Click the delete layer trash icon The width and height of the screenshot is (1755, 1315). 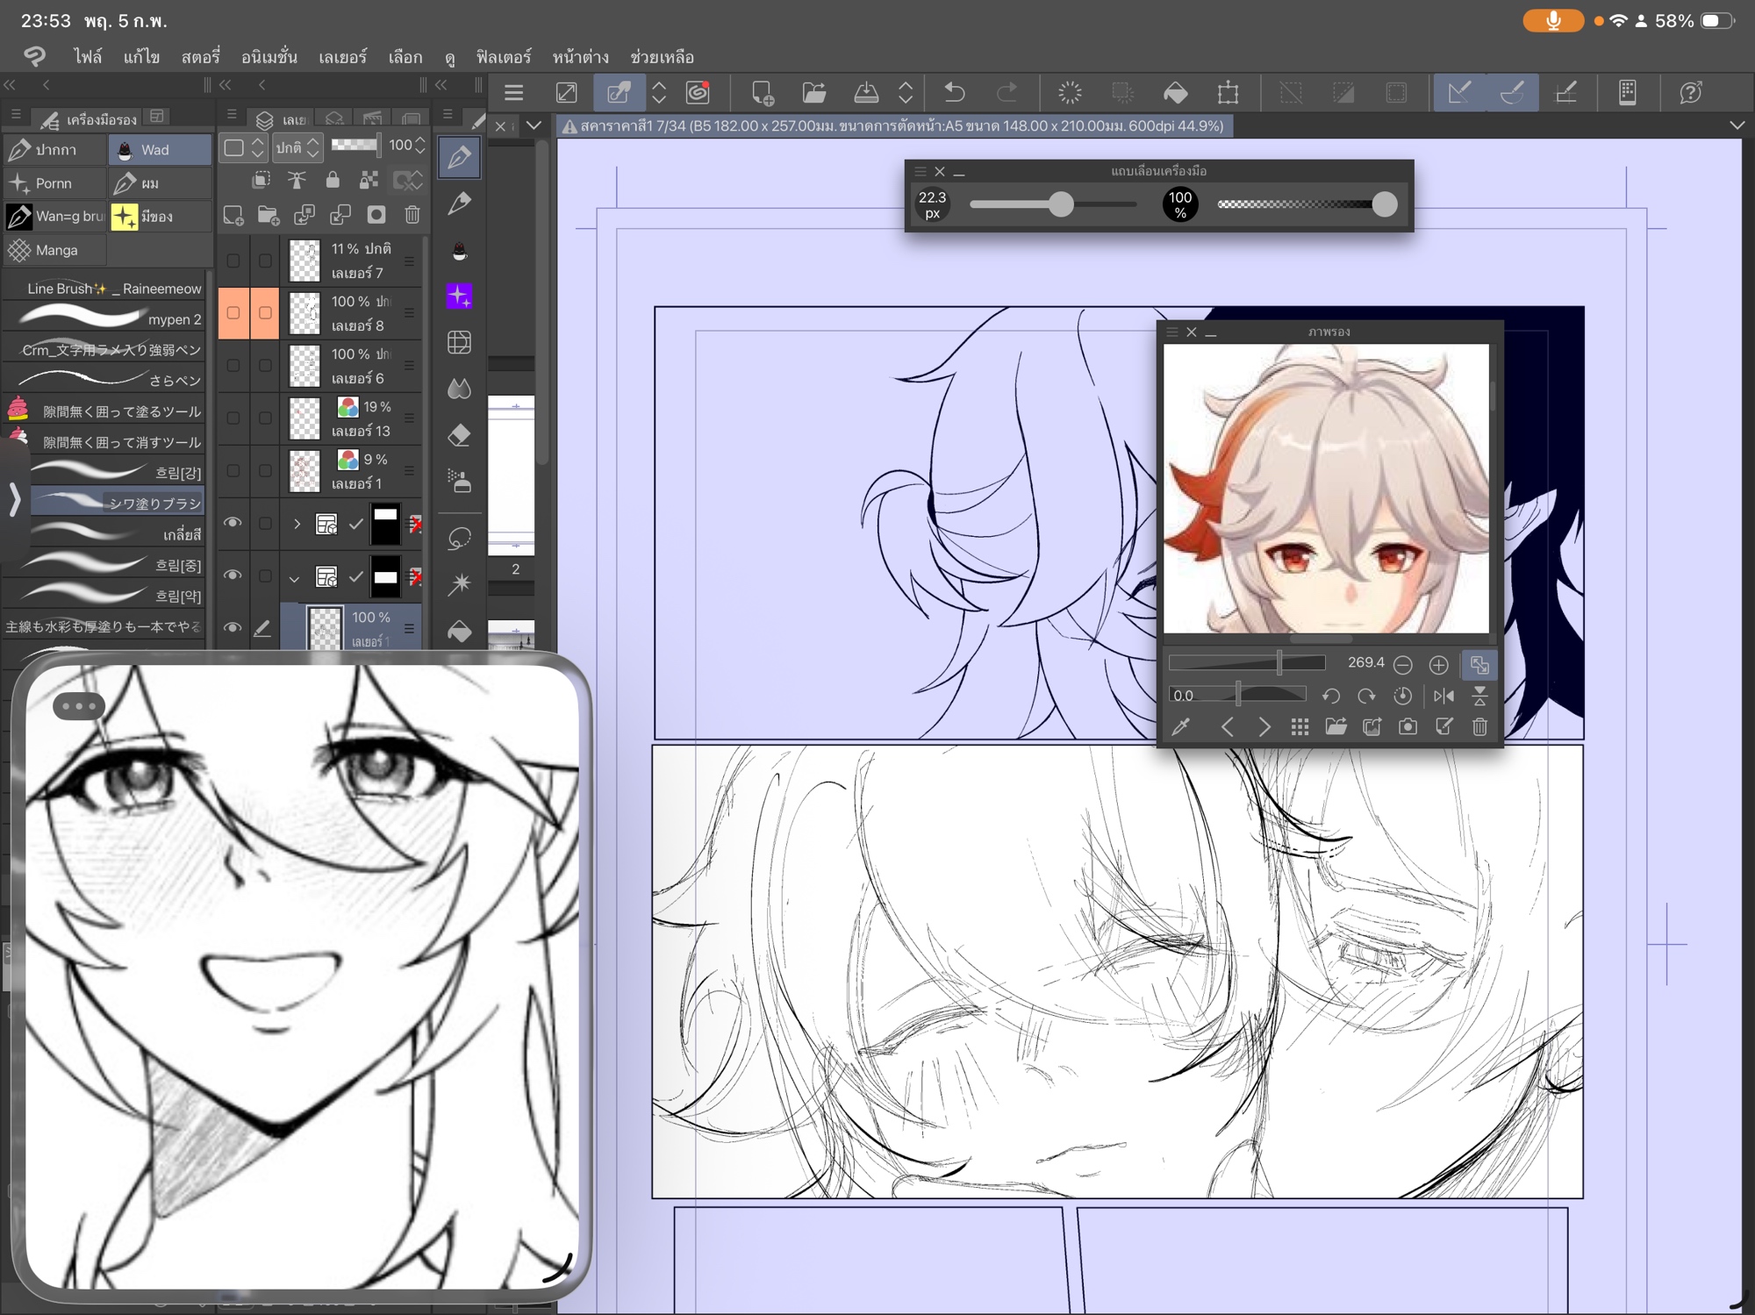[x=412, y=215]
